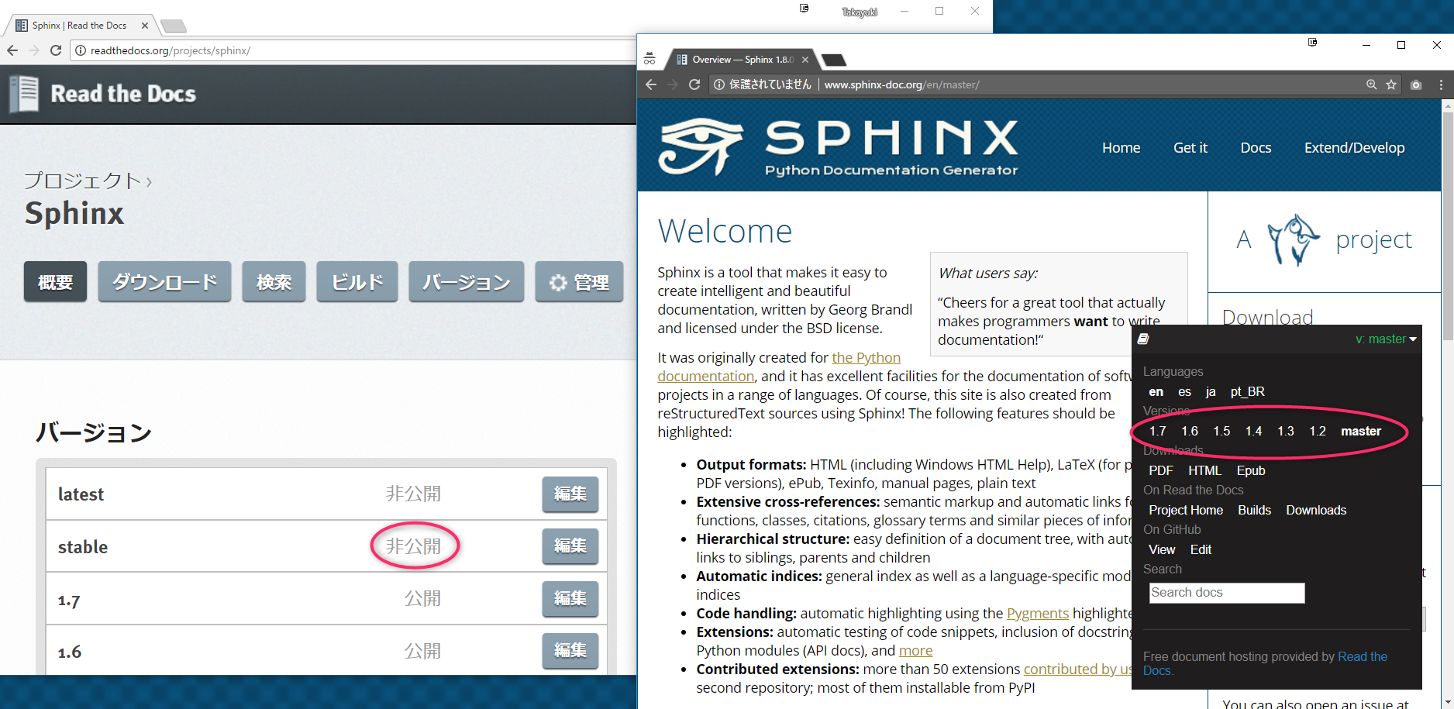Click the Pygments link
Image resolution: width=1454 pixels, height=709 pixels.
[1037, 614]
